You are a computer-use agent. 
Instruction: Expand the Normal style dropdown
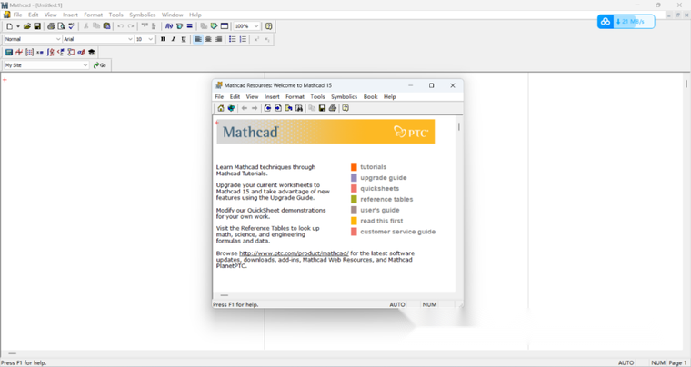[58, 39]
